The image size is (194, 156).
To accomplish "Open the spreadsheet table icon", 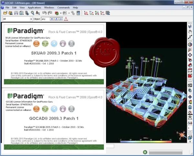I will tap(108, 13).
